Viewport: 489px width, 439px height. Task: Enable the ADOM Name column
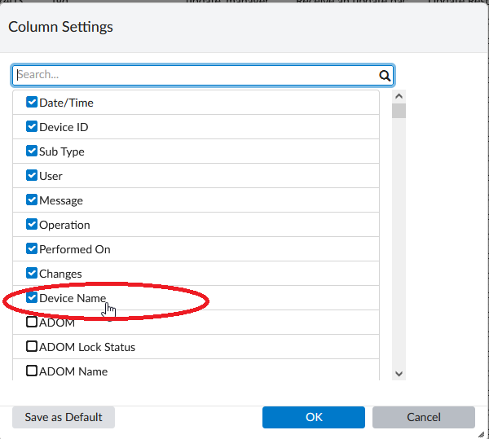32,371
